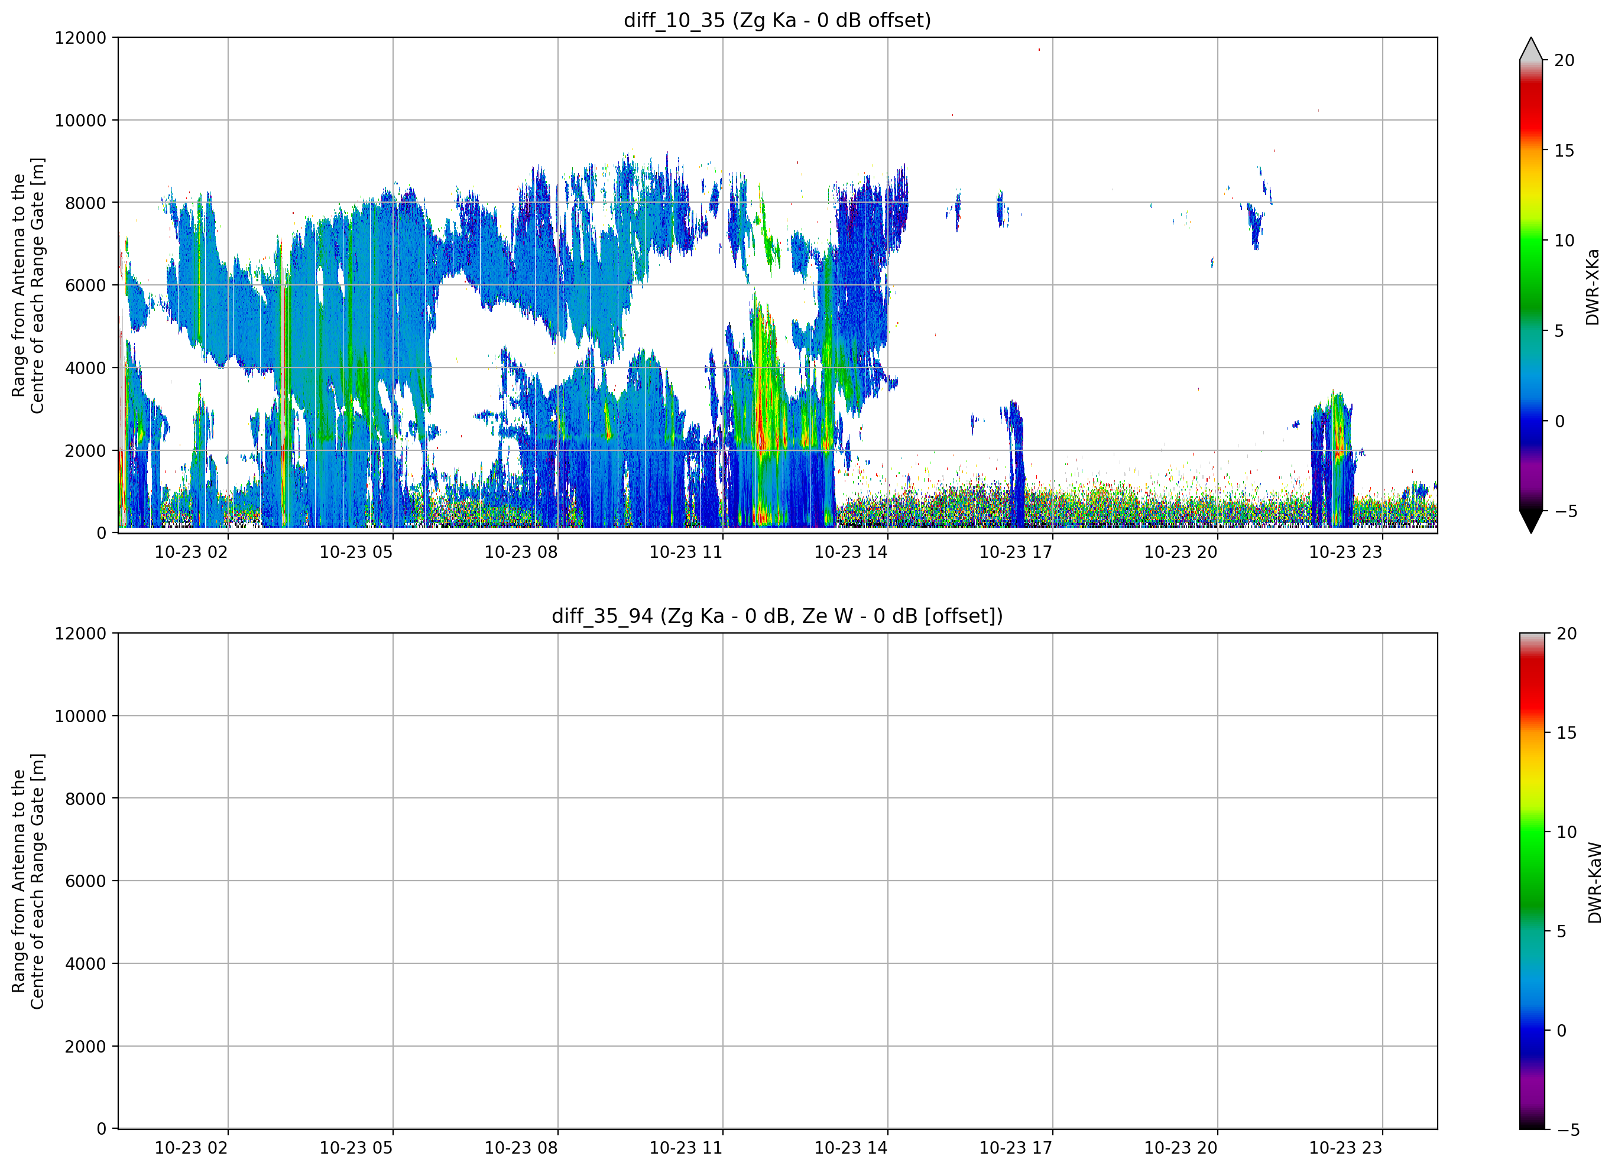1615x1169 pixels.
Task: Click the DWR-KaW colorbar gradient
Action: (1532, 881)
